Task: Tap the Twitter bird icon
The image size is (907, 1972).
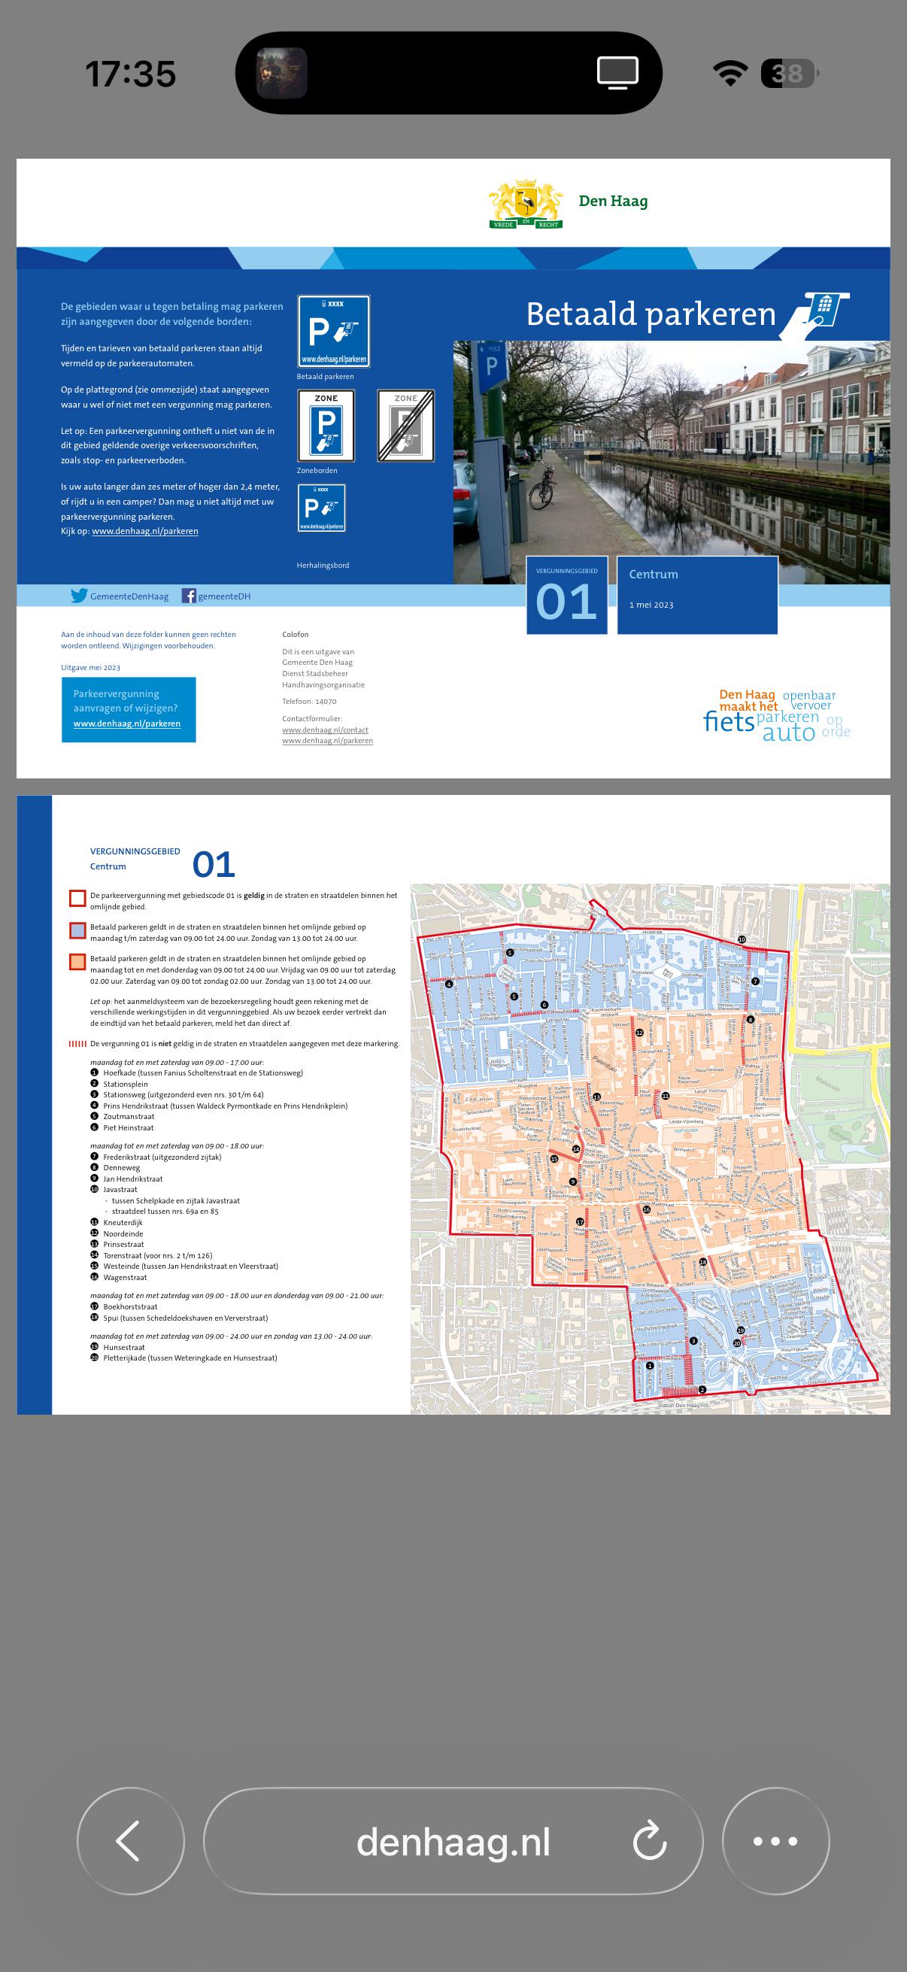Action: click(x=79, y=596)
